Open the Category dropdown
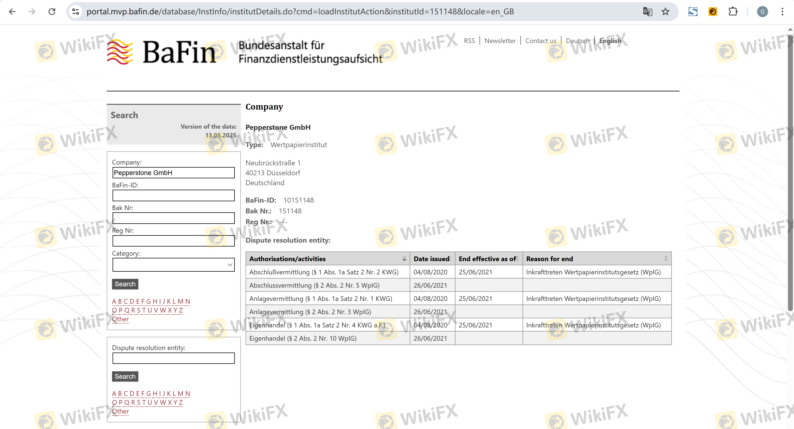 coord(173,265)
